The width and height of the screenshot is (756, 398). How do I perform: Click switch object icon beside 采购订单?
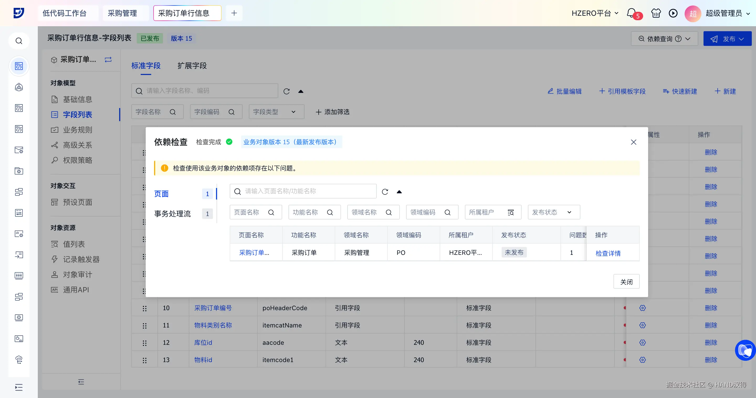point(108,60)
